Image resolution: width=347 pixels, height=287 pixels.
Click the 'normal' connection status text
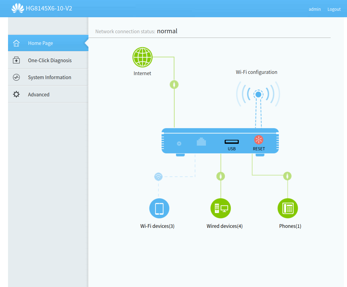click(167, 31)
